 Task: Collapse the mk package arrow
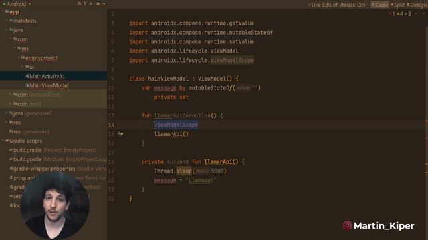[x=15, y=49]
